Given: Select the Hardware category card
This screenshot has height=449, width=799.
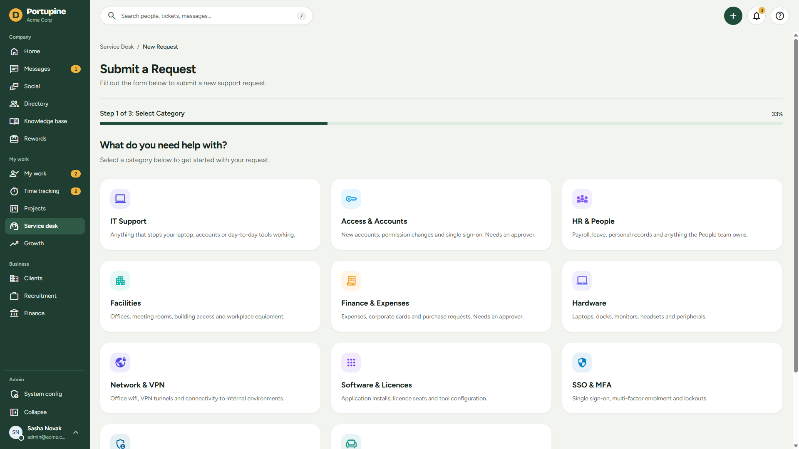Looking at the screenshot, I should [x=672, y=296].
